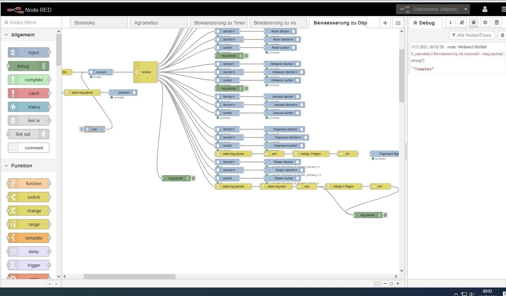Toggle the msg.payload debug node under Himbeeren
This screenshot has height=296, width=506.
pyautogui.click(x=246, y=88)
